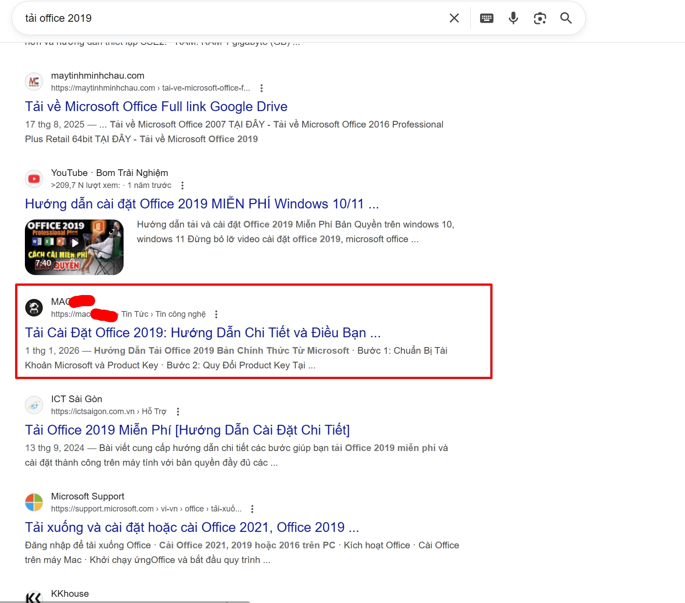Open more options for YouTube video result
Image resolution: width=685 pixels, height=603 pixels.
(x=182, y=186)
